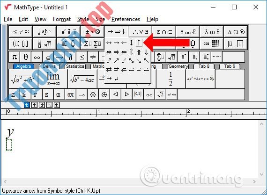Open the uppercase Greek letters palette
The height and width of the screenshot is (195, 267).
(236, 32)
